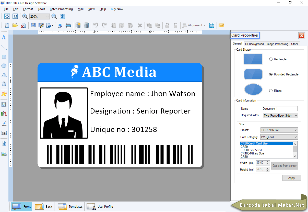Expand the Alignment dropdown

click(x=205, y=25)
